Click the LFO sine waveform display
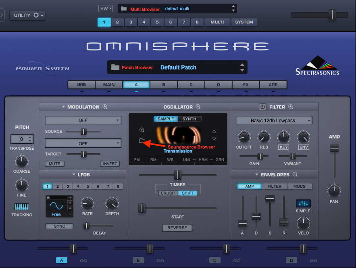This screenshot has width=356, height=268. coord(56,206)
